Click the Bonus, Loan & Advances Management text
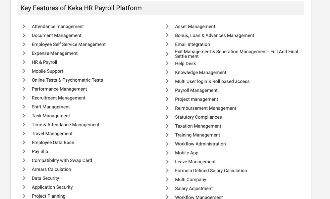The image size is (330, 199). [214, 35]
